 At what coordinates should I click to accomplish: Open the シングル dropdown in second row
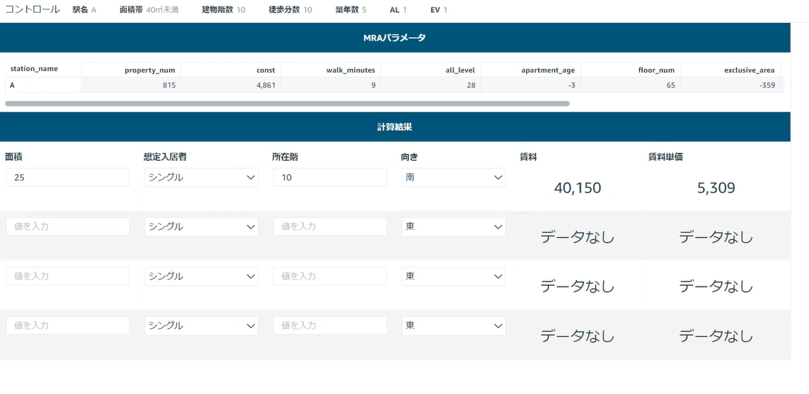pyautogui.click(x=202, y=227)
